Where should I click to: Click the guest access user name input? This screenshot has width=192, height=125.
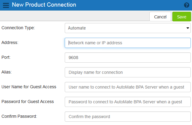click(x=128, y=87)
